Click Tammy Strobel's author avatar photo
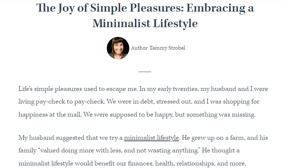 (118, 48)
